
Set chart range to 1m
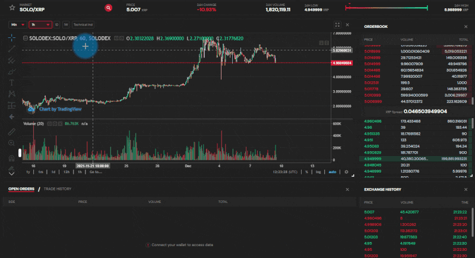point(40,172)
